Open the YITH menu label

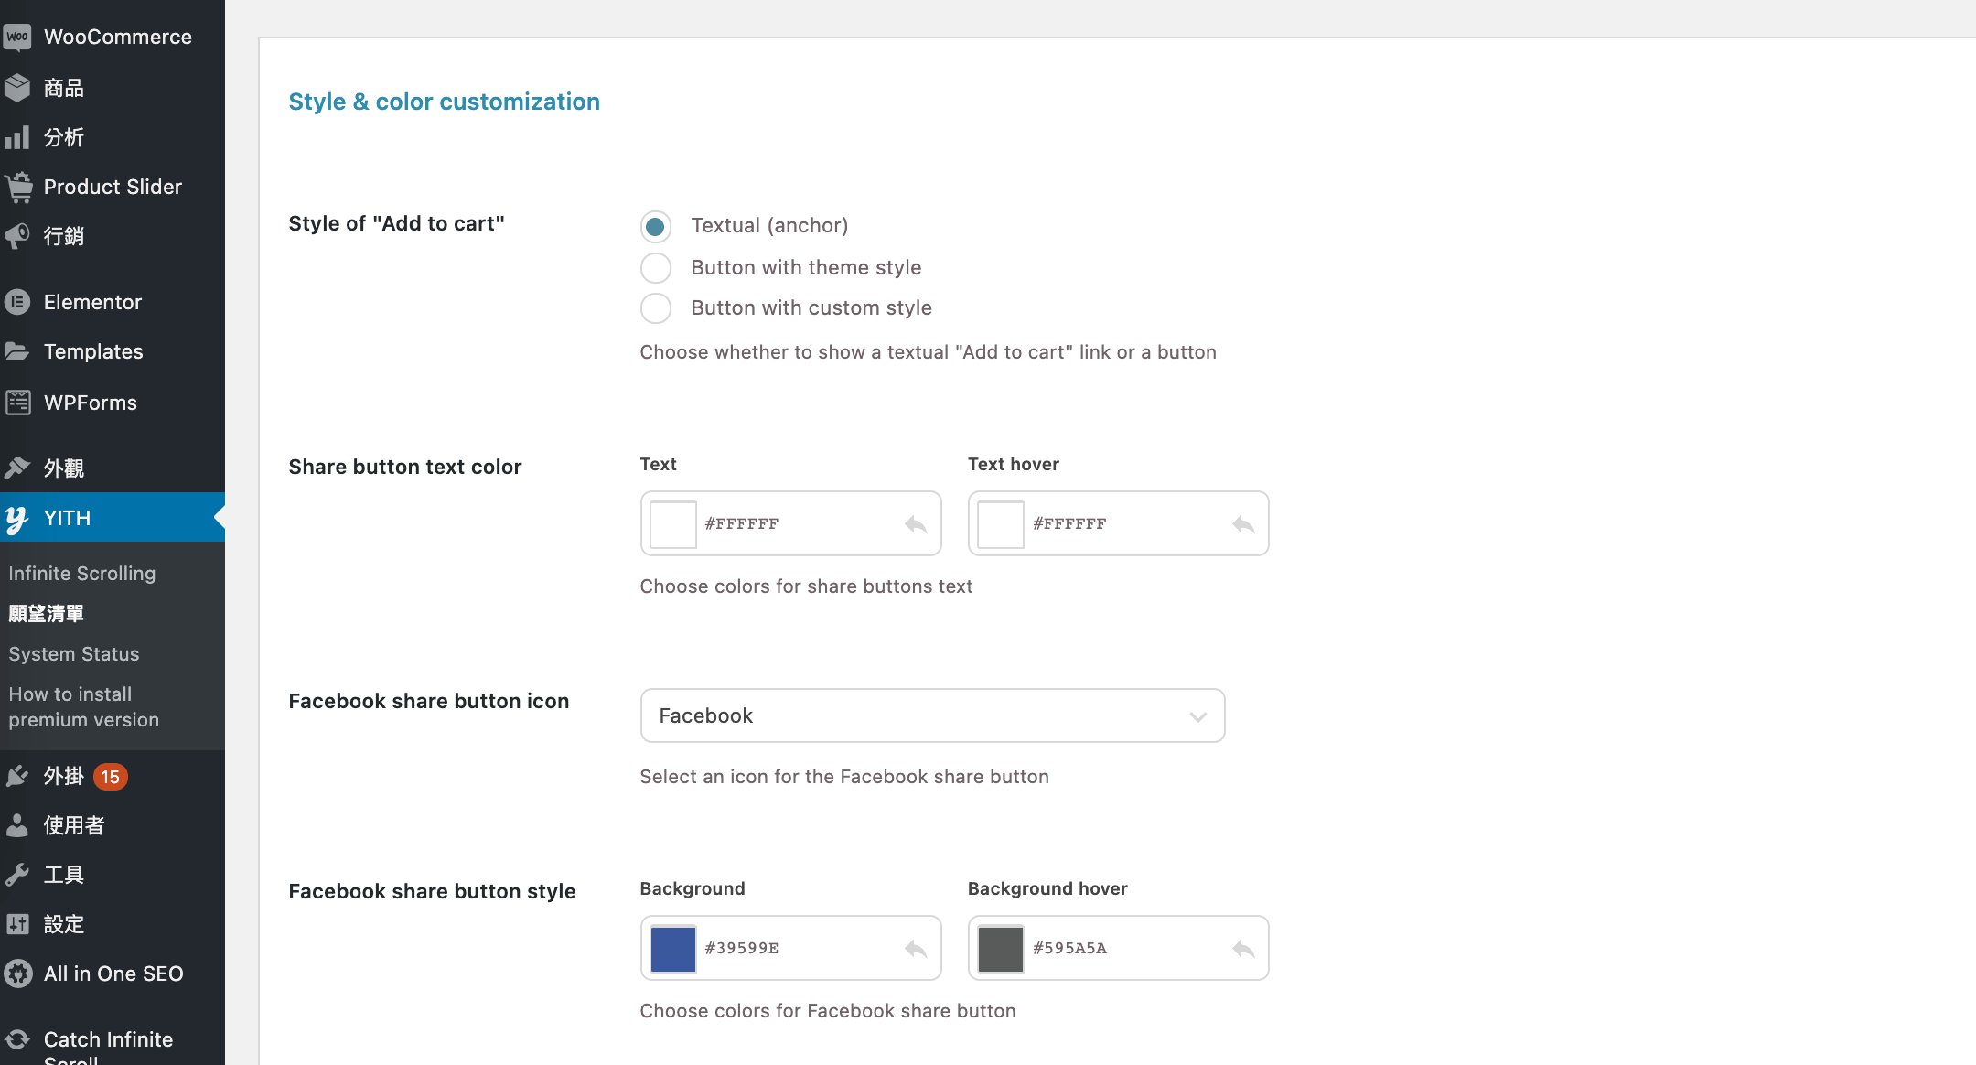tap(67, 518)
